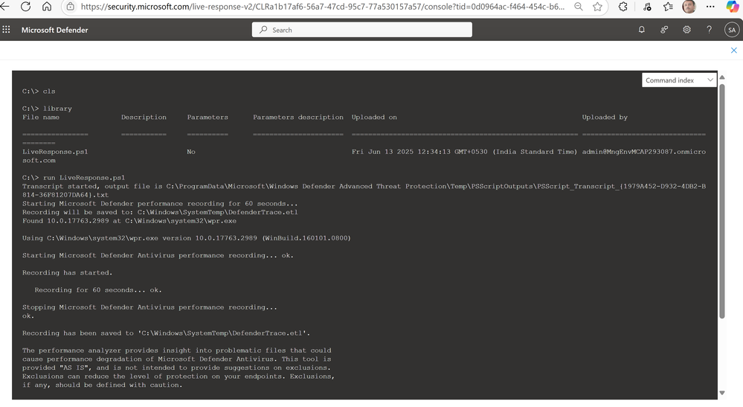Select the 'run LiveResponse.ps1' command line
This screenshot has width=743, height=407.
point(74,178)
